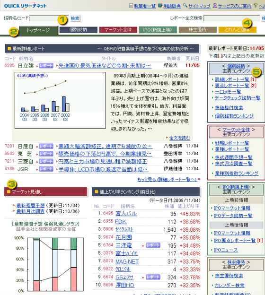Open 澤田HD in ranking list

(x=125, y=285)
